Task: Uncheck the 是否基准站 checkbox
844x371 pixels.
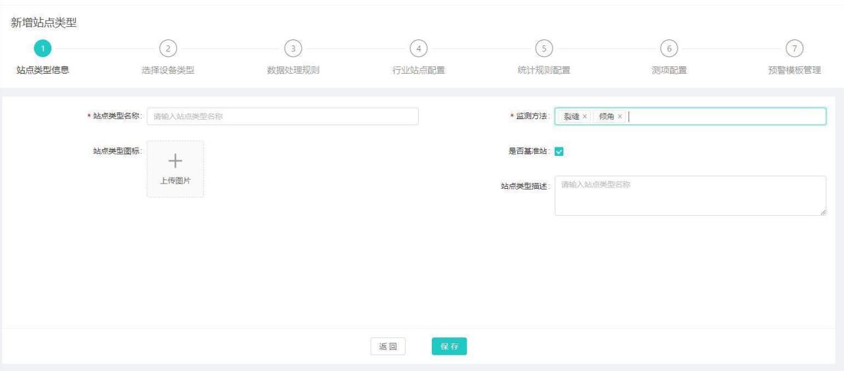Action: (x=560, y=151)
